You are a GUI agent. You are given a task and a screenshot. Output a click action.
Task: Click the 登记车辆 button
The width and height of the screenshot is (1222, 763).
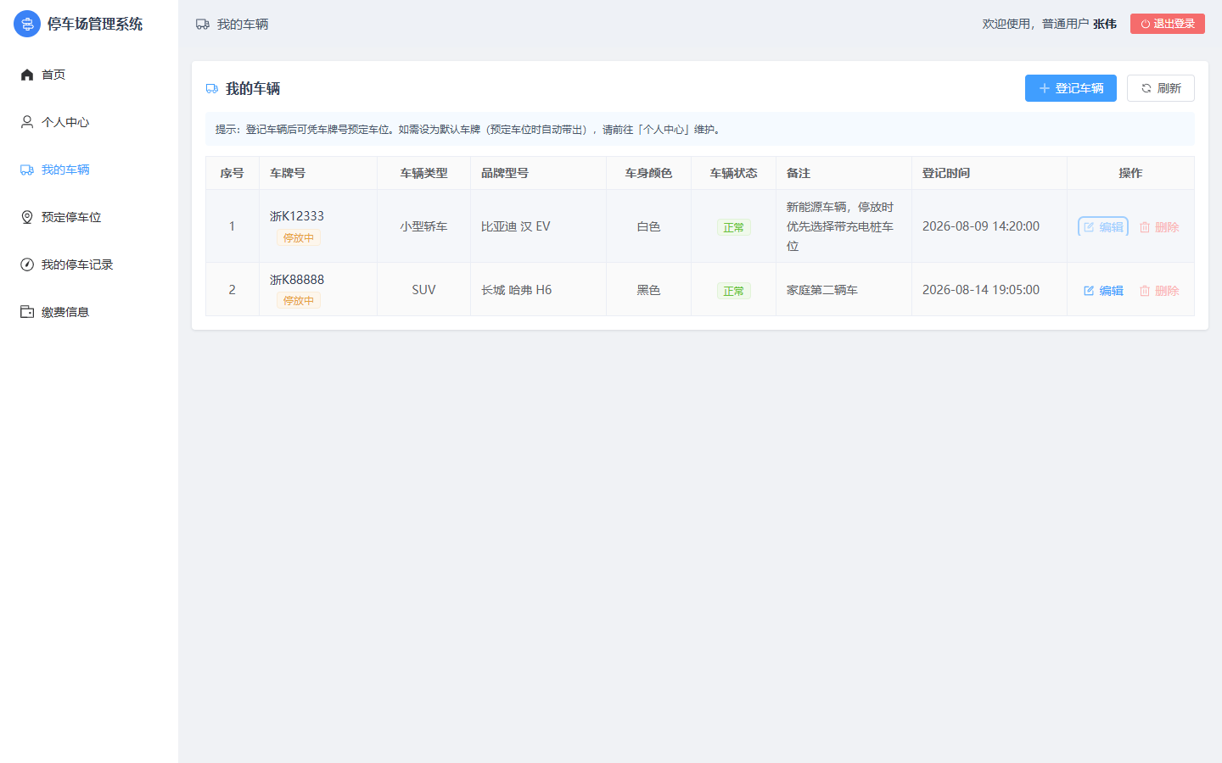[x=1071, y=88]
